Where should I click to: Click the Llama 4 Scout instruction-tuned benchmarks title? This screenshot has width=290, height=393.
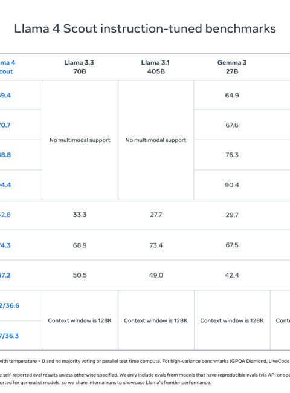[x=145, y=28]
